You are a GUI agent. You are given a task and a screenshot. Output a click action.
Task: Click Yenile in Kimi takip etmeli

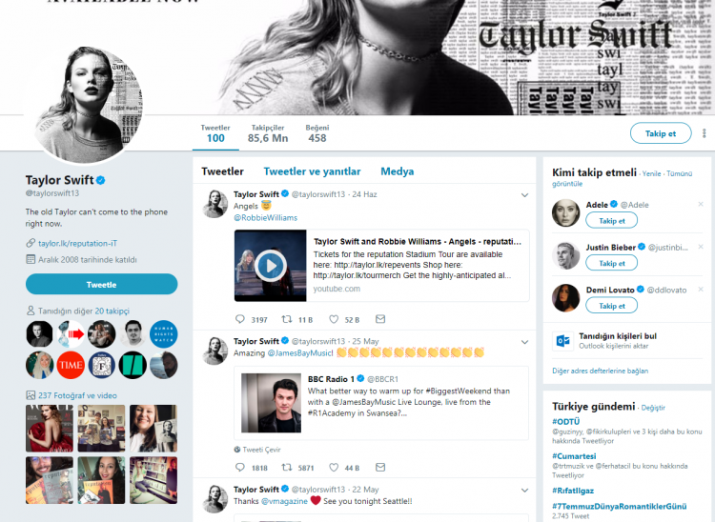pos(652,173)
